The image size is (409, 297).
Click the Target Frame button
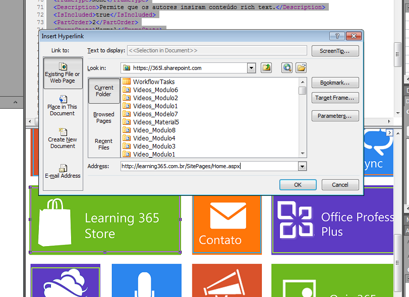[335, 98]
